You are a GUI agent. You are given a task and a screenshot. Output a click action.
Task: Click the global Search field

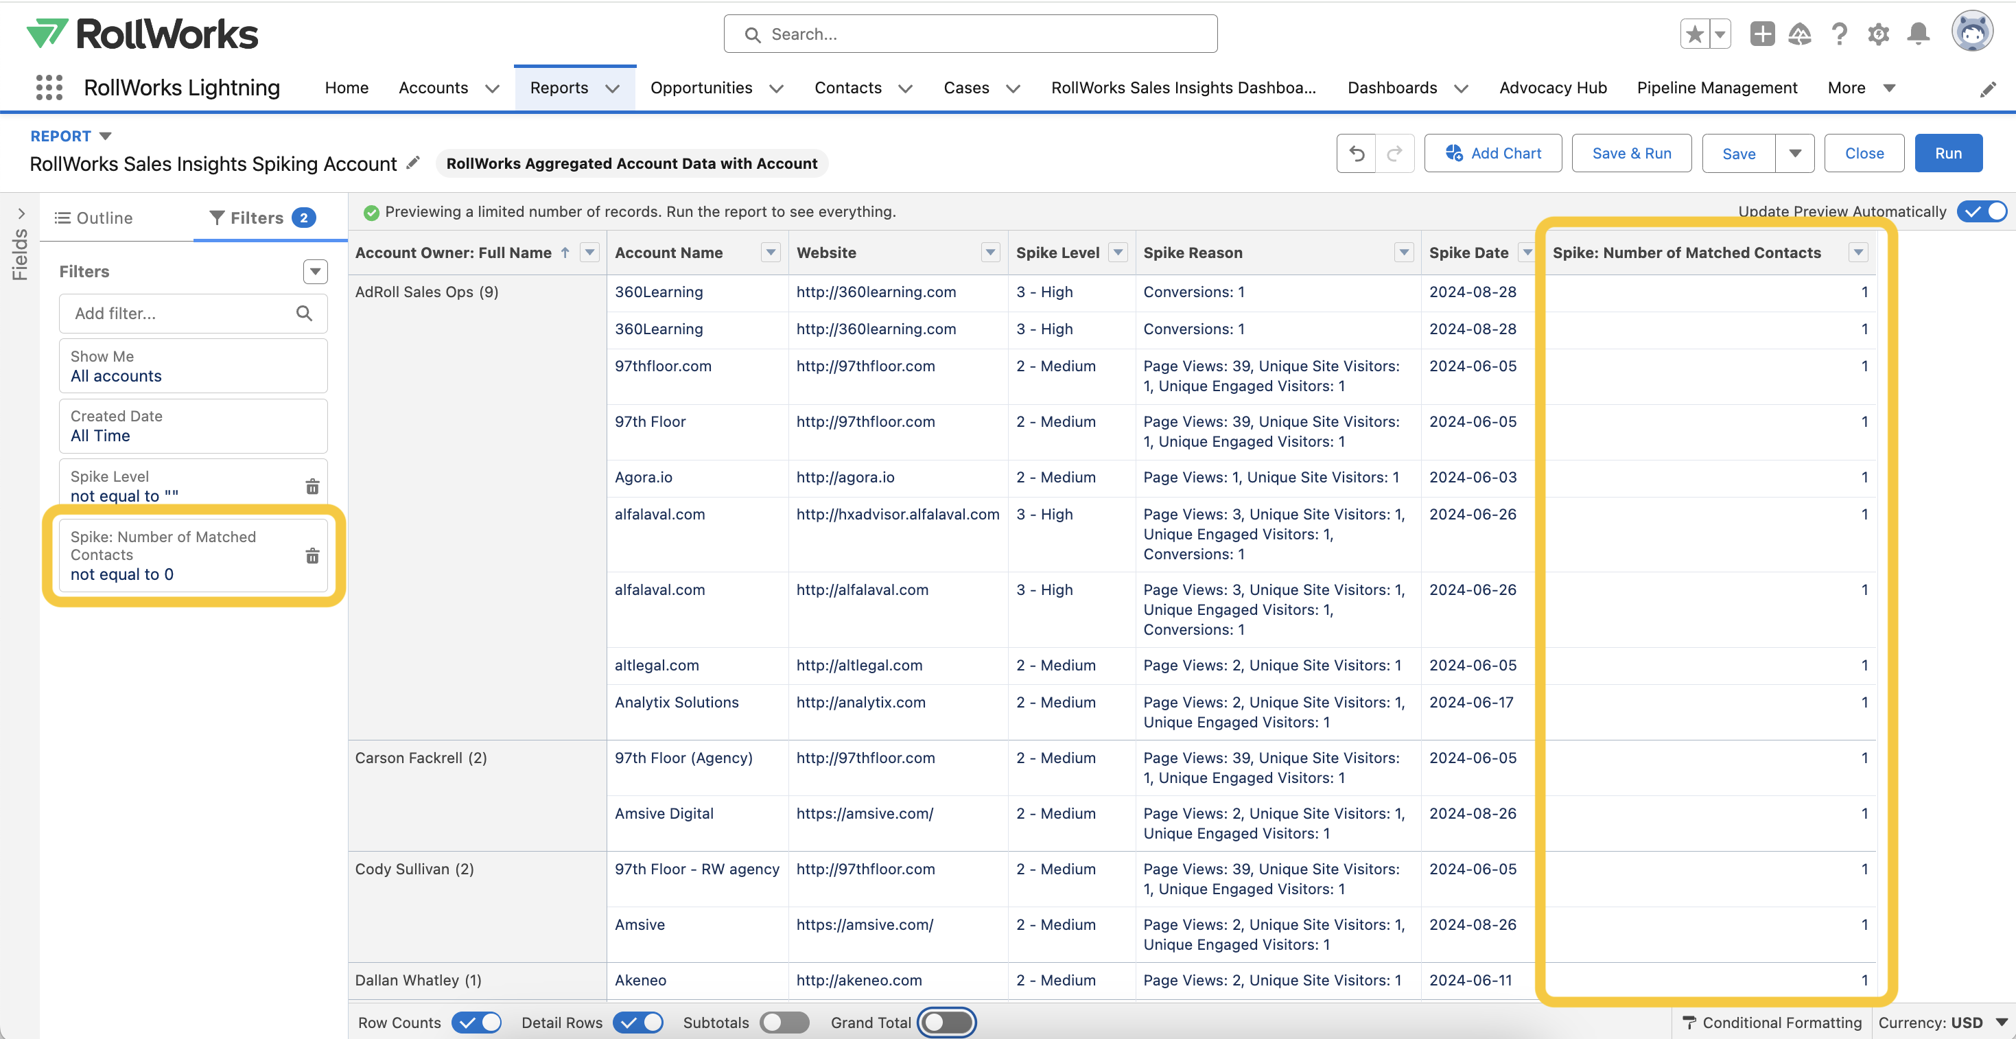970,34
